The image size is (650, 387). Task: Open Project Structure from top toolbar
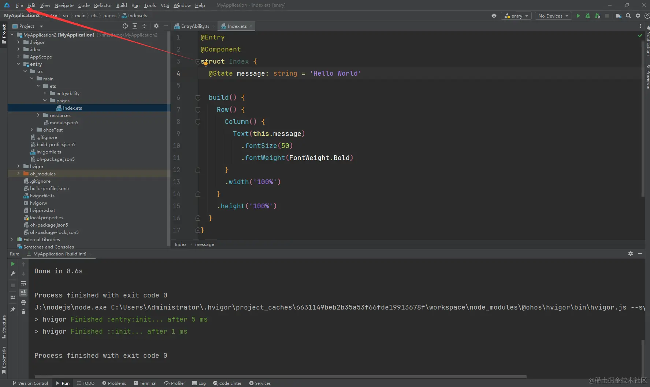pyautogui.click(x=619, y=16)
